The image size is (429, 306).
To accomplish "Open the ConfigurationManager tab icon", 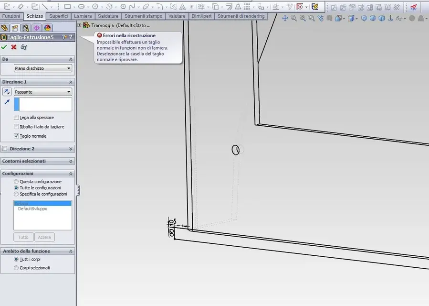I will pos(26,28).
